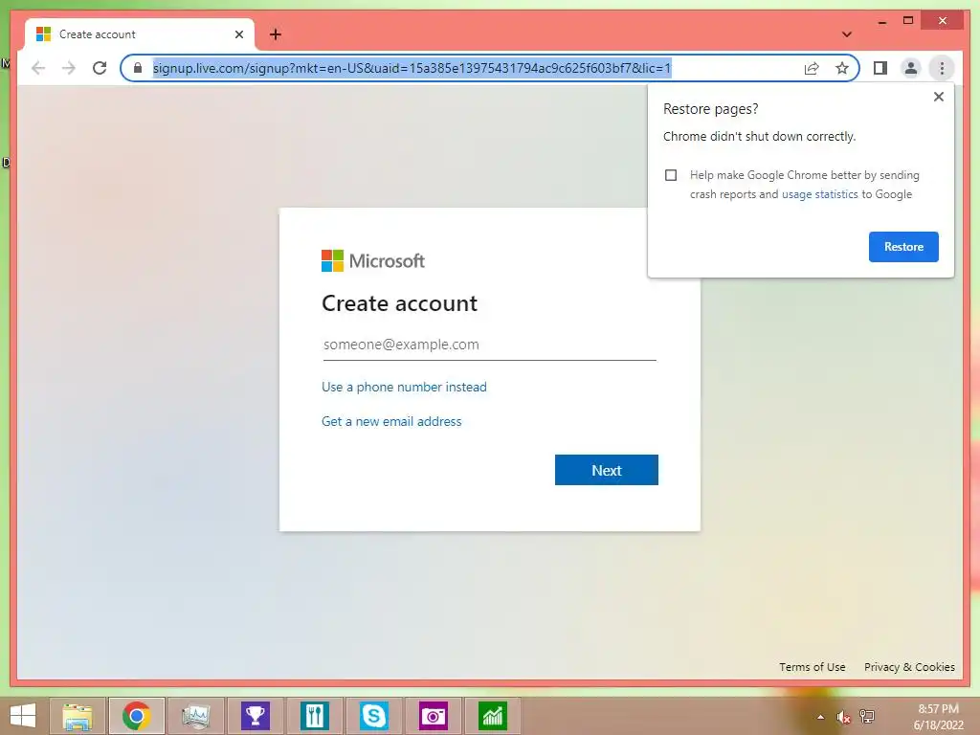Click the Next button
Image resolution: width=980 pixels, height=735 pixels.
tap(606, 470)
